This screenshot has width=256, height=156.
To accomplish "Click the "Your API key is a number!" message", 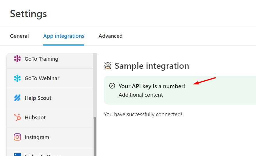I will tap(152, 86).
